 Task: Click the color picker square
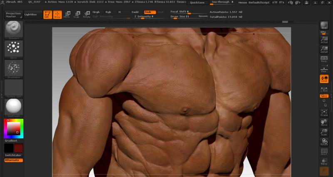[x=14, y=129]
